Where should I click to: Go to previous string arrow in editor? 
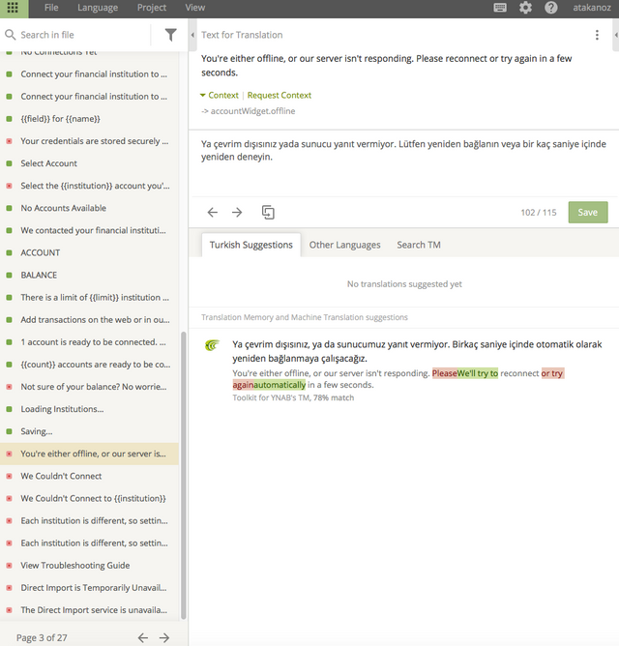point(212,212)
